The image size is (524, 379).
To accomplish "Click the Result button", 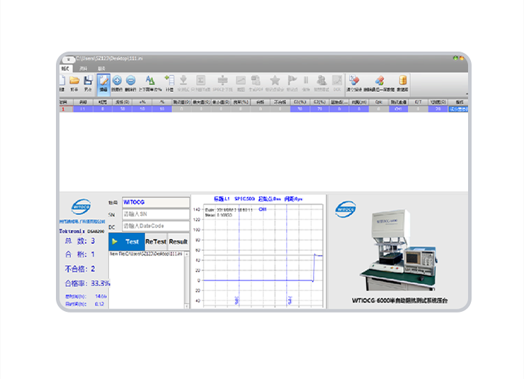I will (x=178, y=242).
